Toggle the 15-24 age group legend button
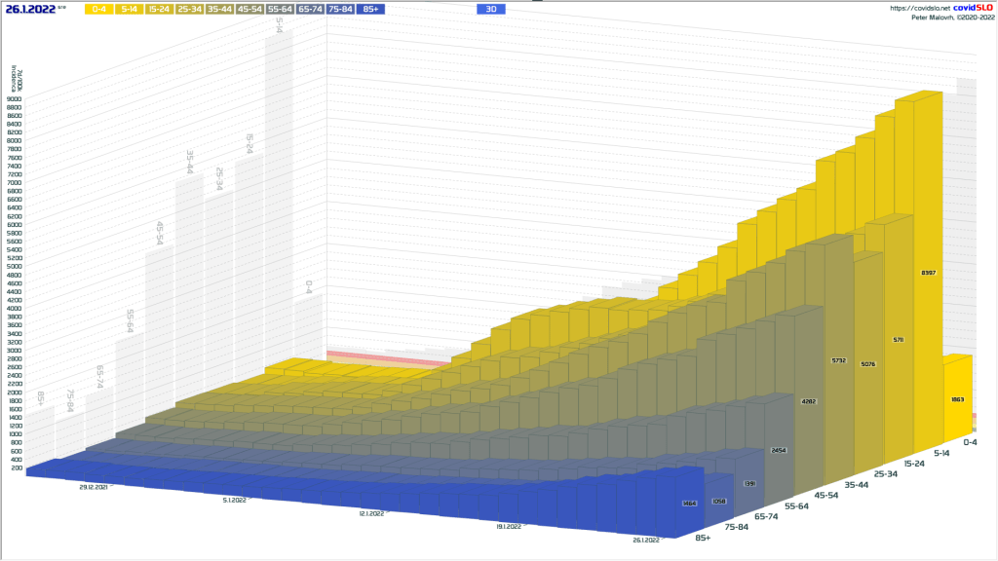The image size is (998, 561). [x=159, y=9]
